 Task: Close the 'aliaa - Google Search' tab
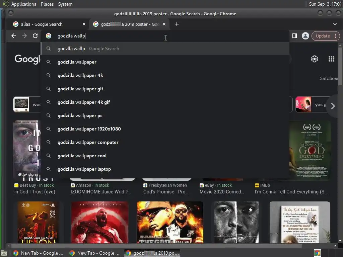point(84,24)
